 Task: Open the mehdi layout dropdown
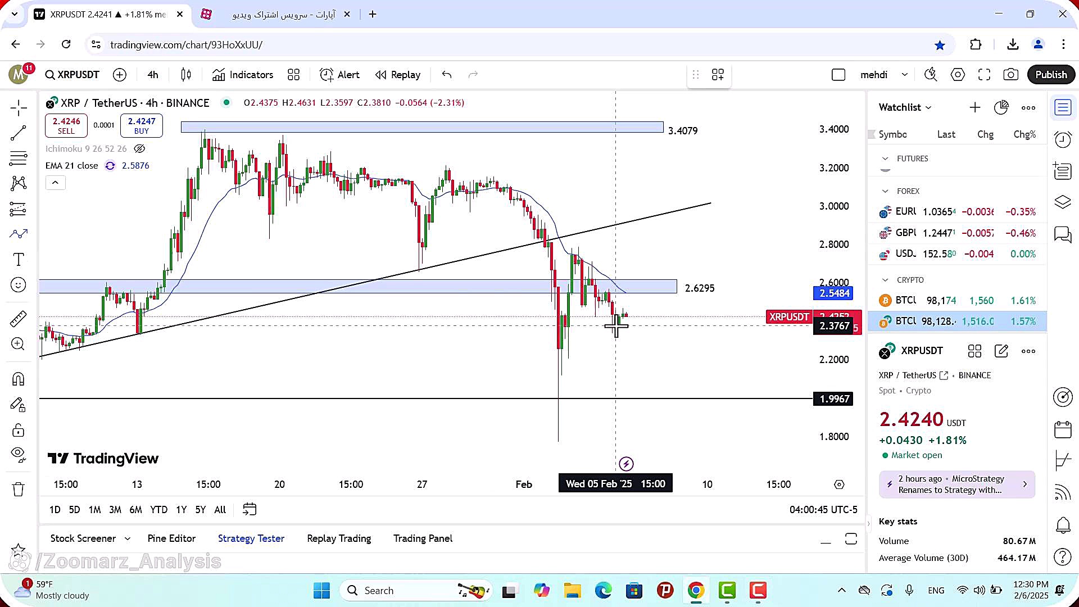point(884,75)
